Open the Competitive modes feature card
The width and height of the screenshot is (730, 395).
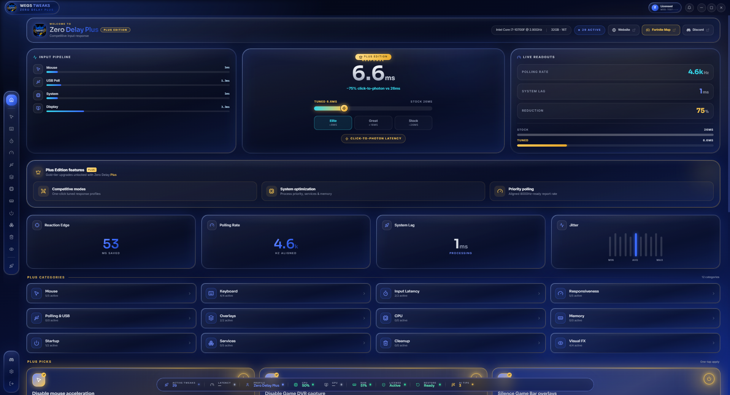(x=145, y=191)
